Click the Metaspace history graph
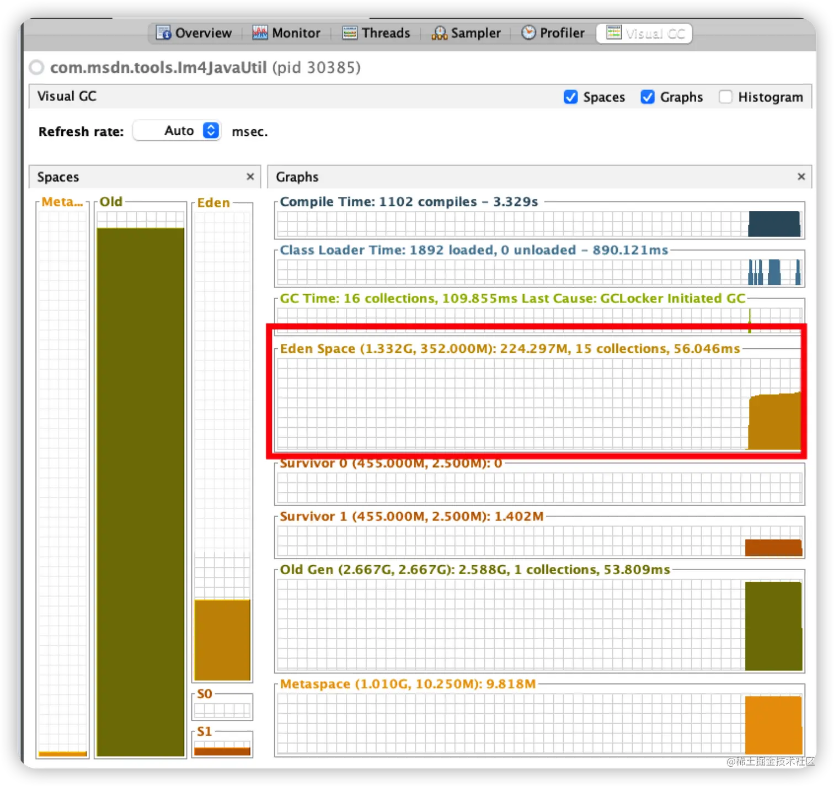The image size is (834, 786). [539, 724]
